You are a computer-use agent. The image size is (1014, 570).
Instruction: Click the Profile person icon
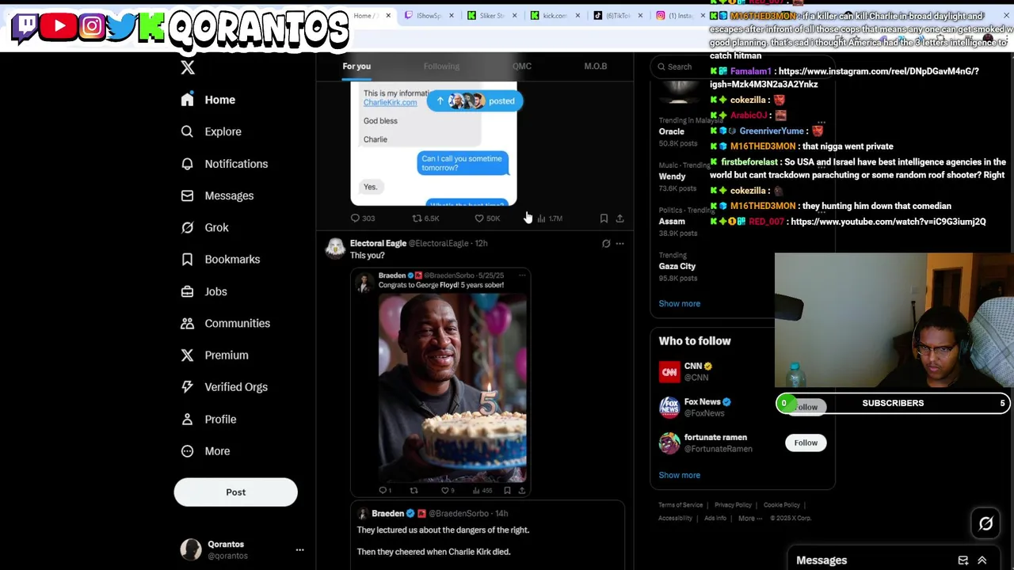(187, 419)
